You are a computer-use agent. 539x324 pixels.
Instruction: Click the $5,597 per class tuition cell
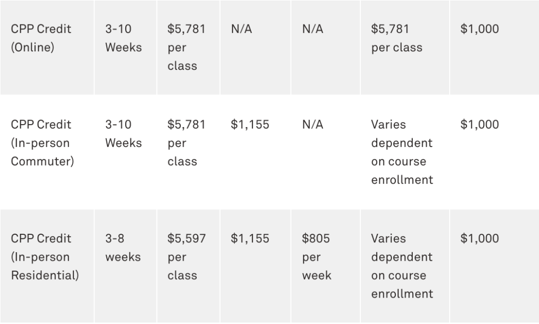186,257
